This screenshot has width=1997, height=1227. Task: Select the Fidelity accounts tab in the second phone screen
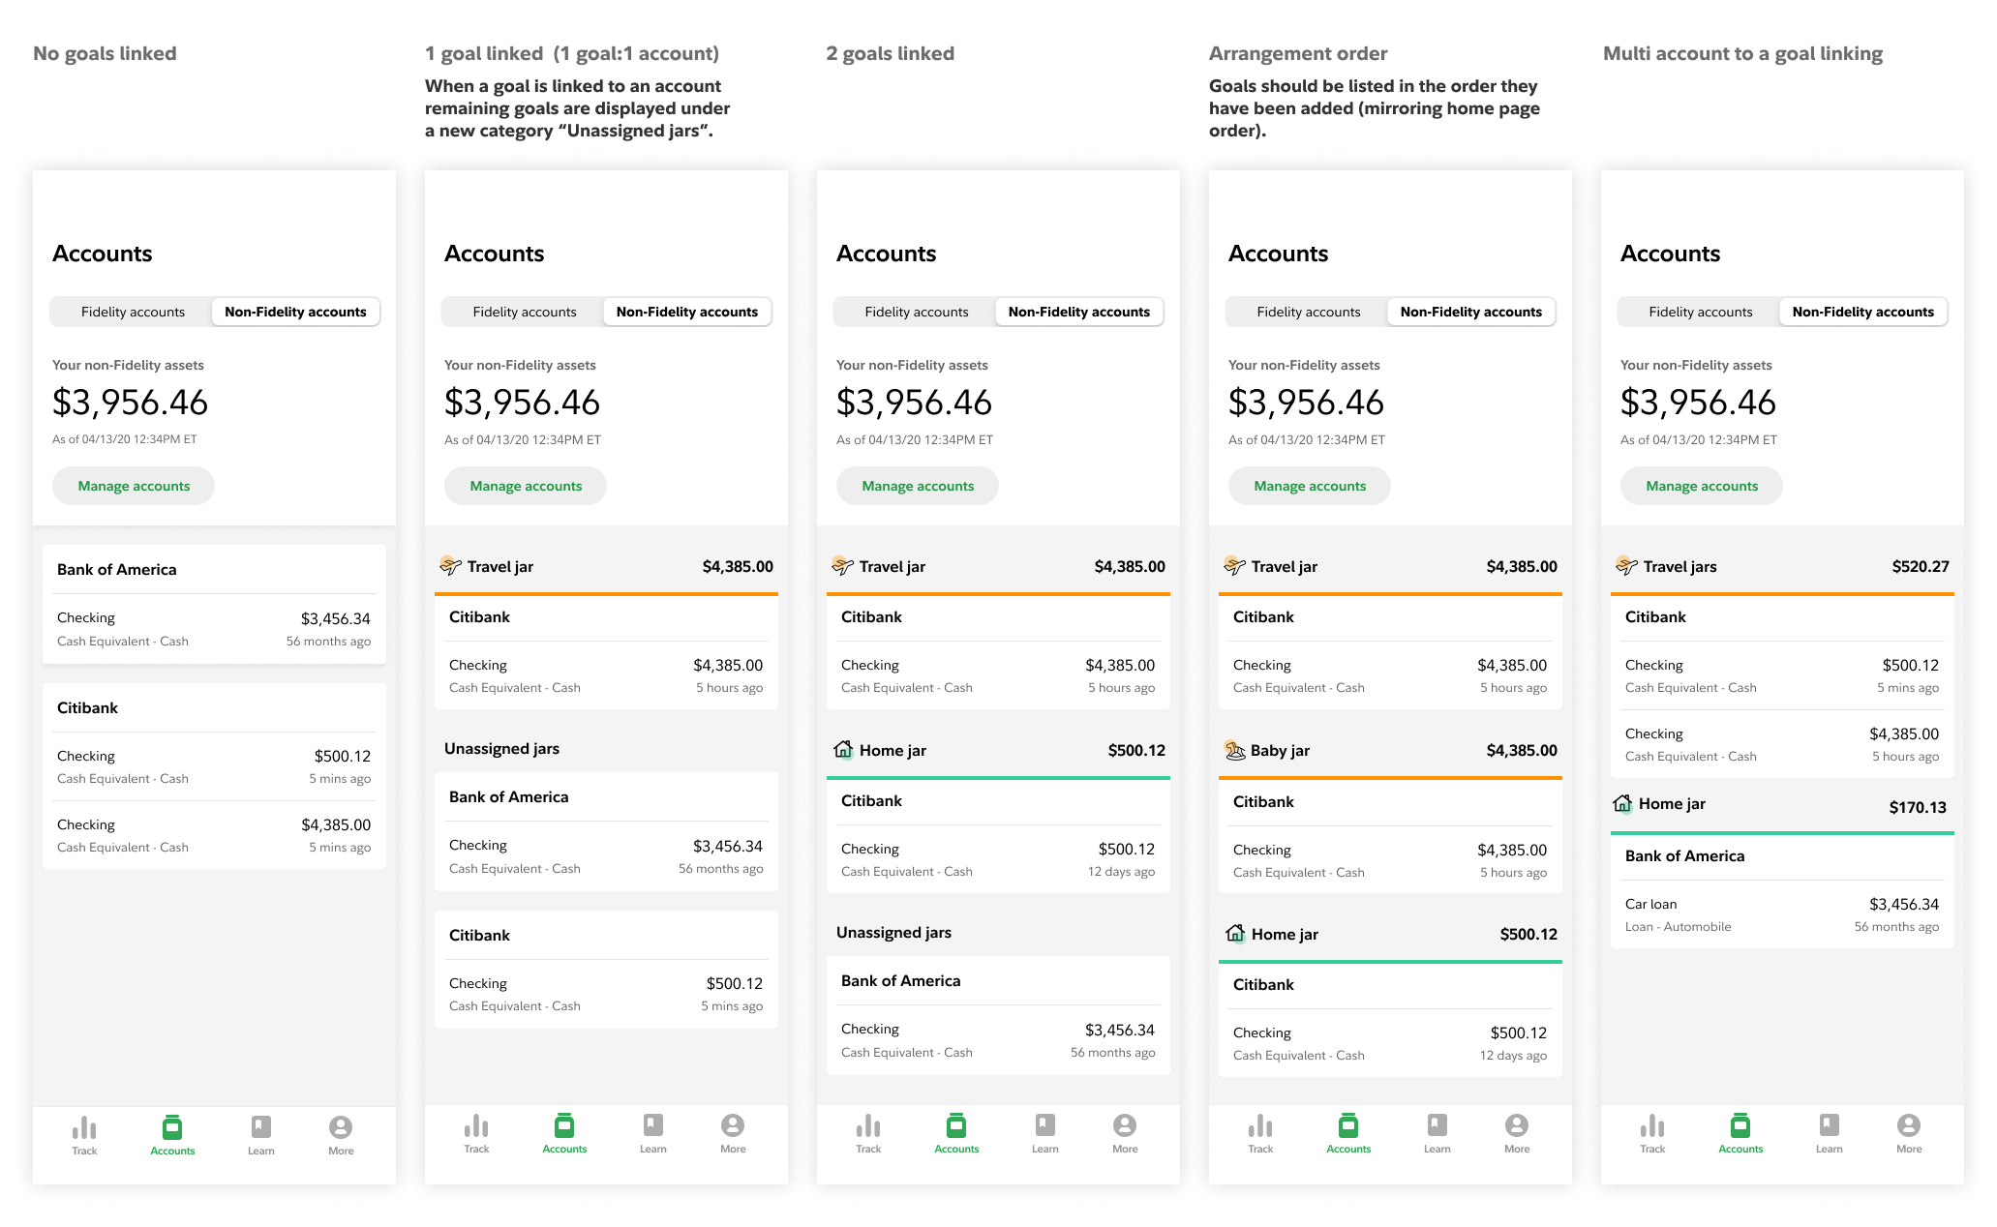point(524,312)
